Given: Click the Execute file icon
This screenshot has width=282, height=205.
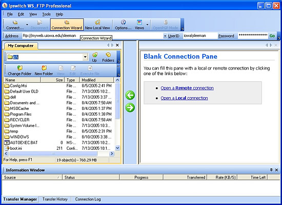Looking at the screenshot, I should 90,71.
